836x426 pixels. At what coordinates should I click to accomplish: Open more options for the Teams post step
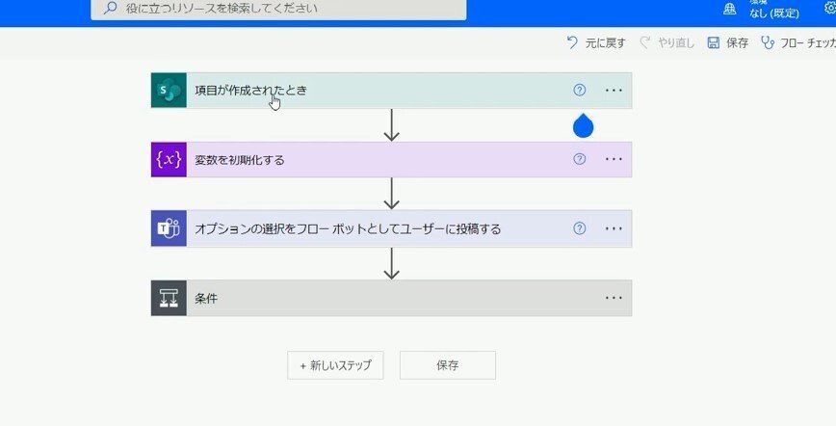pyautogui.click(x=614, y=228)
